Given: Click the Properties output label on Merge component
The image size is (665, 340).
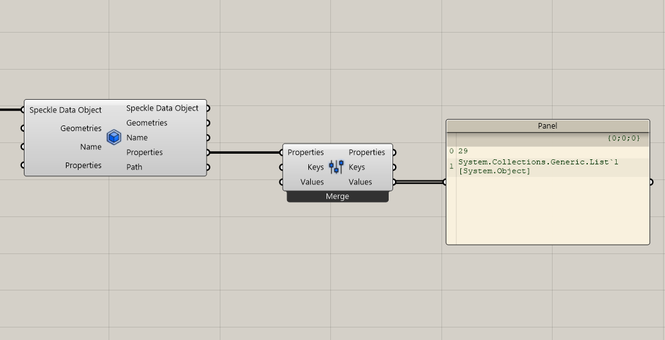Looking at the screenshot, I should coord(367,152).
